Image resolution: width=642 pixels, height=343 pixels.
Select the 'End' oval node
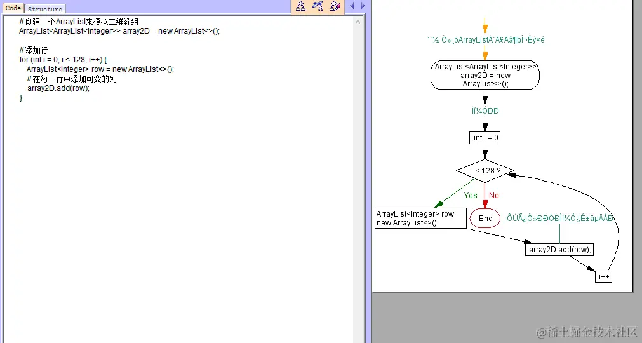coord(485,219)
